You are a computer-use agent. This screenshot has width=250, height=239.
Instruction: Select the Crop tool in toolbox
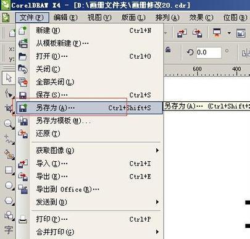[x=9, y=108]
